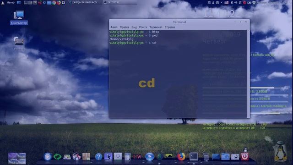Launch the terminal screen icon in dock
The width and height of the screenshot is (293, 165).
194,156
